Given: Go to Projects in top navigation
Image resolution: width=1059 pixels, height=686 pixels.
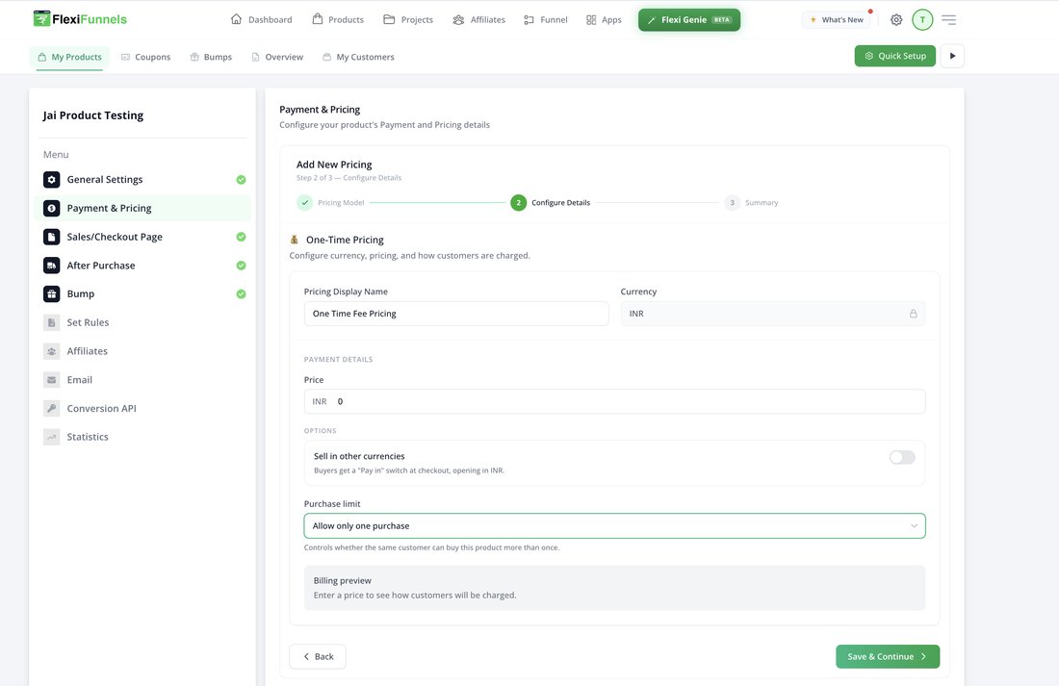Looking at the screenshot, I should (x=408, y=19).
